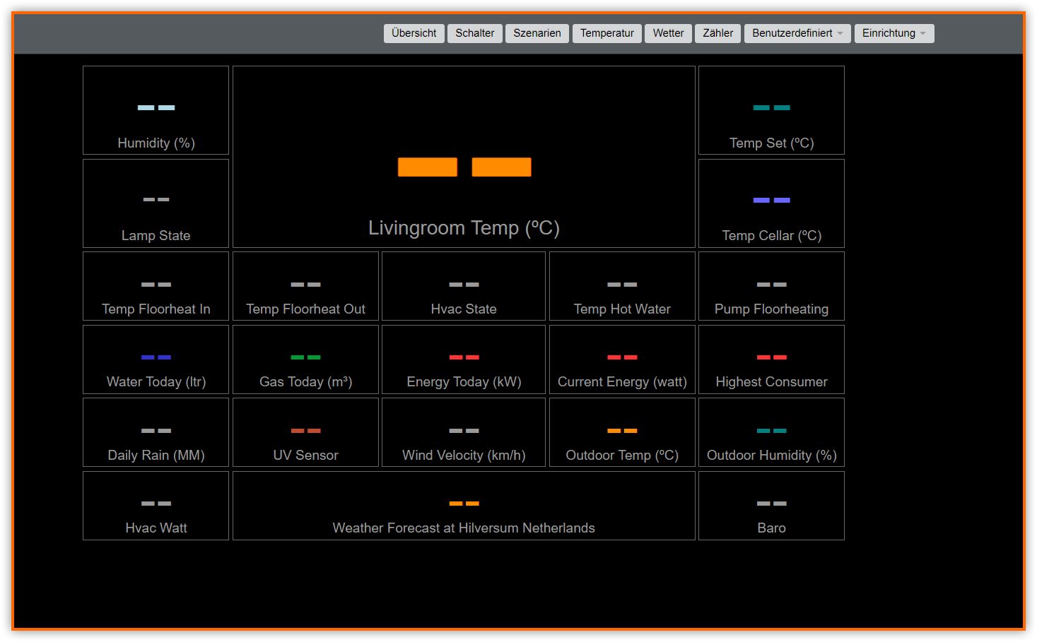Screen dimensions: 1037x642
Task: View the Baro widget
Action: 771,505
